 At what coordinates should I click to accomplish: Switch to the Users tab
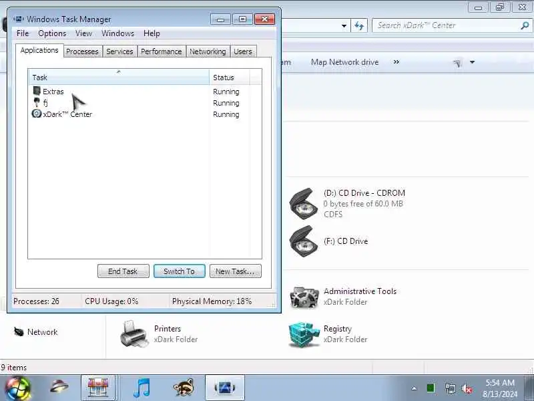coord(243,51)
